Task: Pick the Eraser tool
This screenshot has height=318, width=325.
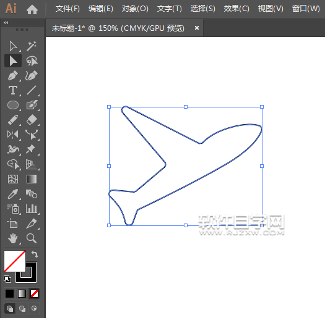Action: 32,120
